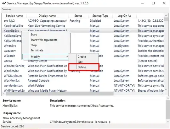The image size is (170, 129).
Task: Click Xbox Live Networking Service display name
Action: 46,26
